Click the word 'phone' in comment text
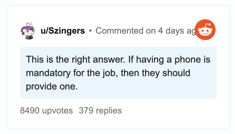The image size is (235, 134). pyautogui.click(x=188, y=60)
